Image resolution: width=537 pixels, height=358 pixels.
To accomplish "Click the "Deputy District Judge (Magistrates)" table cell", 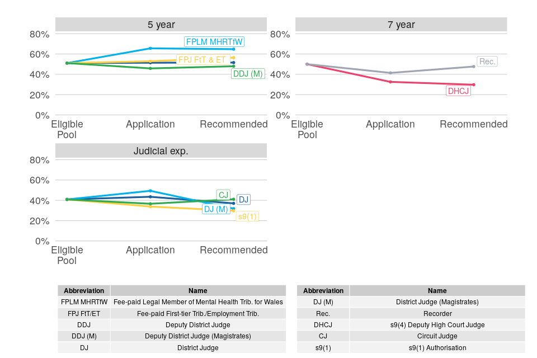I will tap(198, 336).
